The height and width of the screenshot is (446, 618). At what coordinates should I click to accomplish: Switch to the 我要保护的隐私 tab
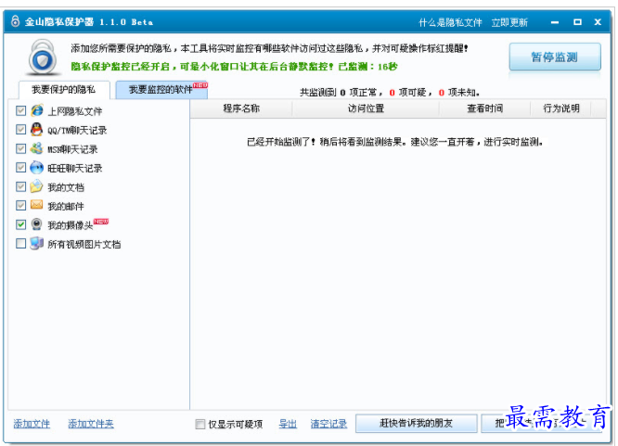[64, 90]
